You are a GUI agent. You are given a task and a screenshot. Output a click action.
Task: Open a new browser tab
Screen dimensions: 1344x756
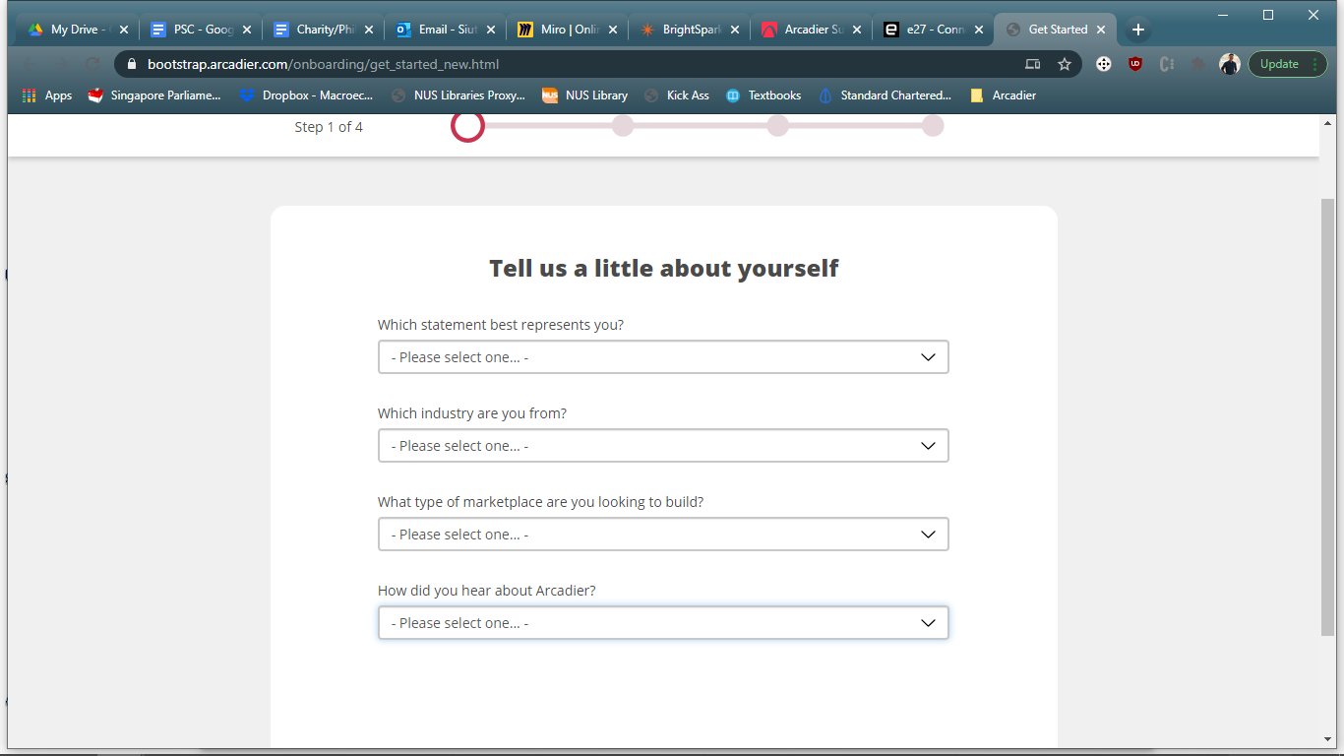(1138, 30)
